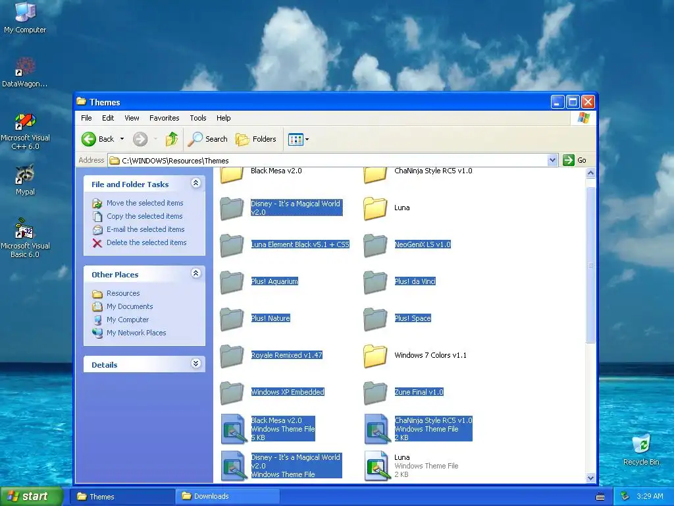The width and height of the screenshot is (674, 506).
Task: Expand the Details panel
Action: [195, 364]
